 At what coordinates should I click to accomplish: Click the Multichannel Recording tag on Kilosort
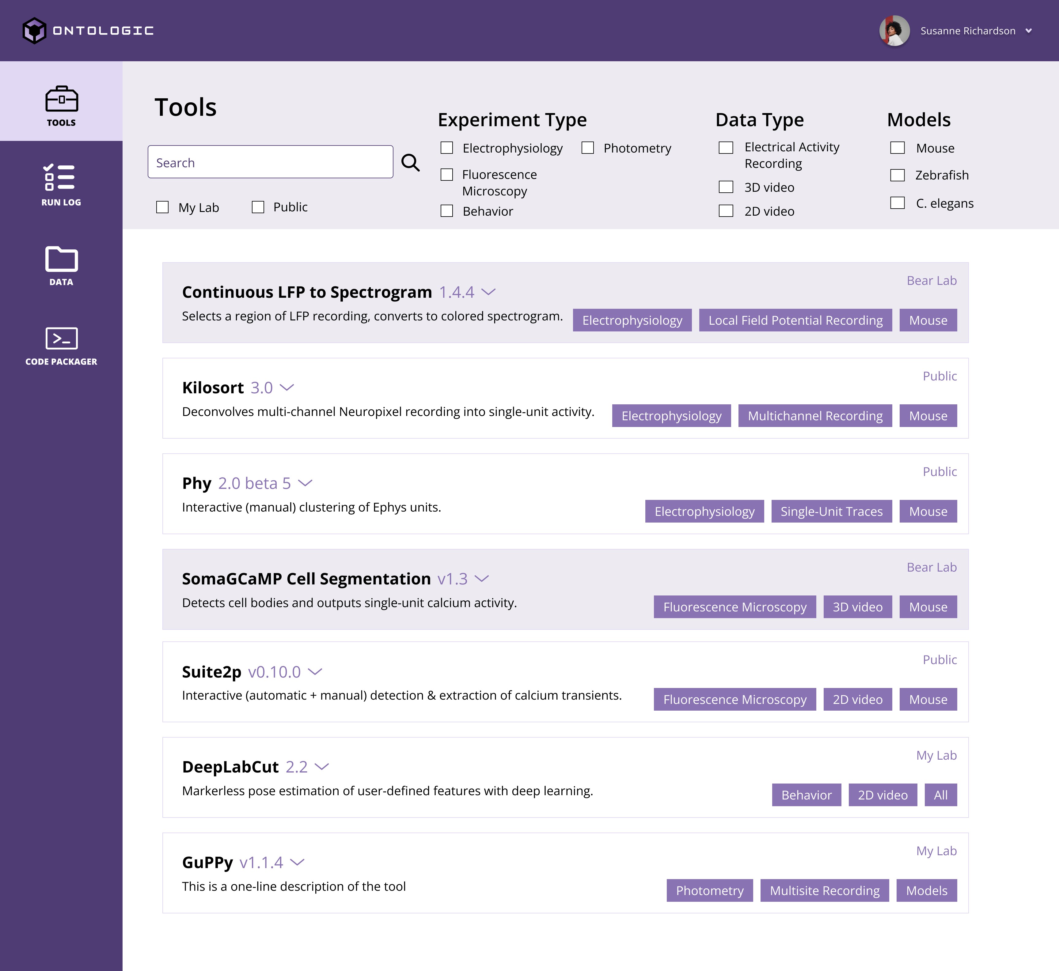[814, 416]
